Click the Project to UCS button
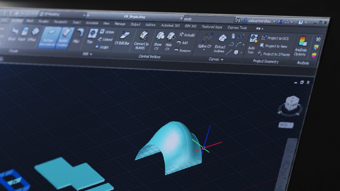Image resolution: width=340 pixels, height=191 pixels. pos(275,38)
